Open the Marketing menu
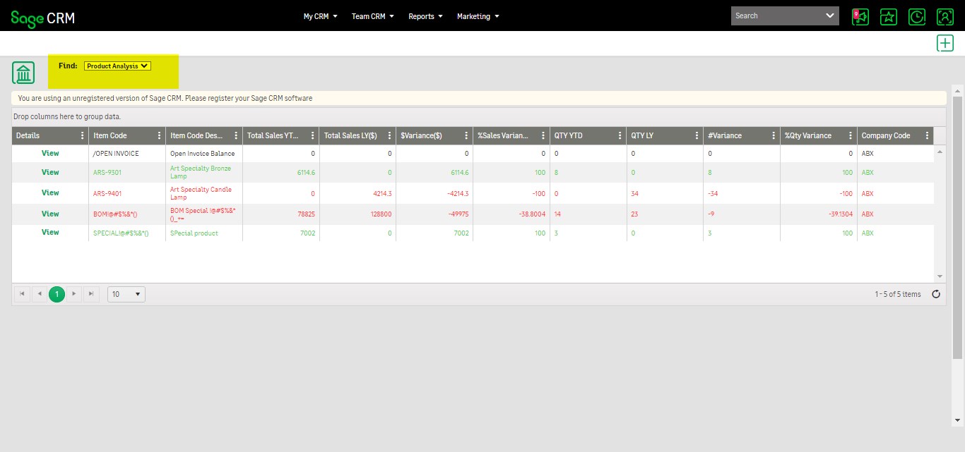Screen dimensions: 965x452 [478, 16]
